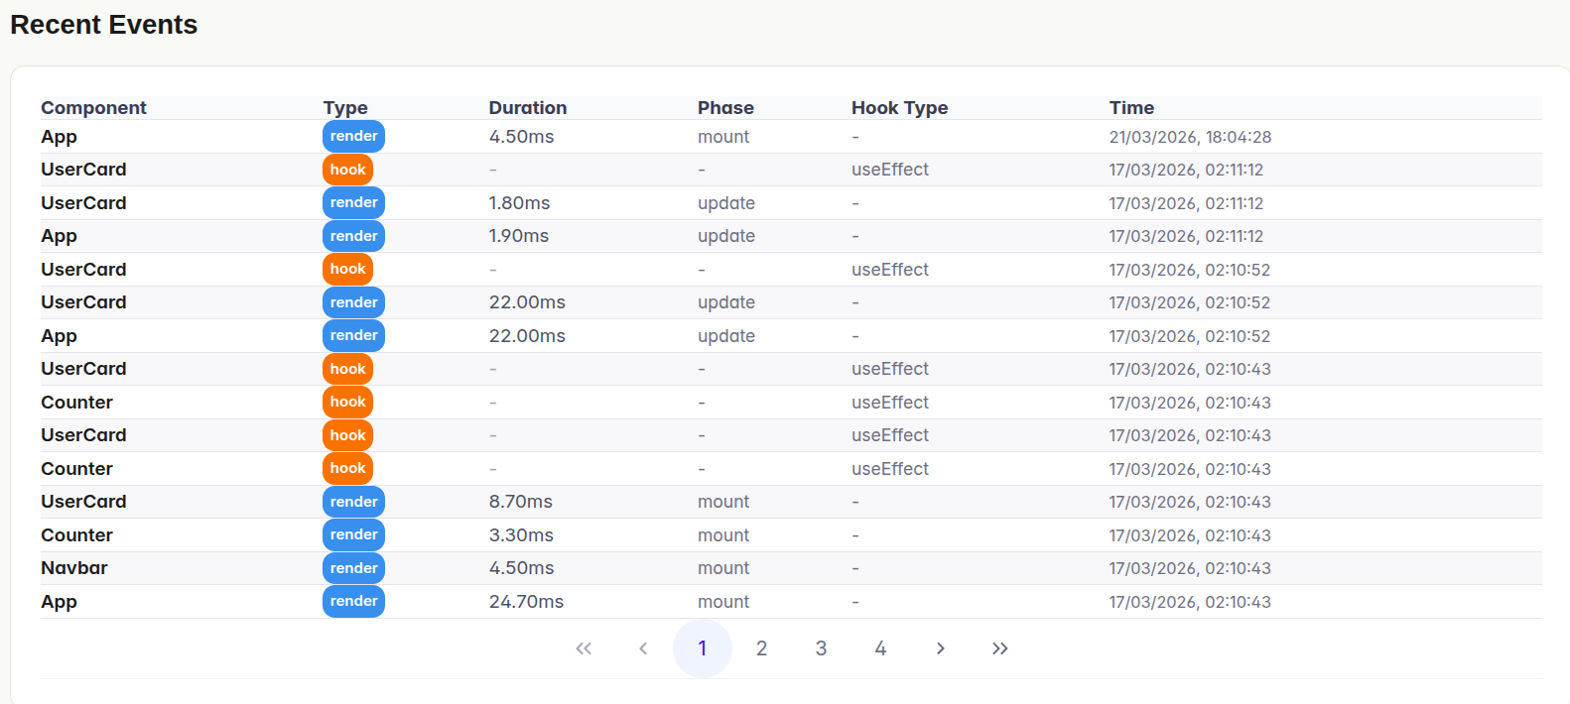Viewport: 1570px width, 704px height.
Task: Jump to the last page of events
Action: tap(999, 648)
